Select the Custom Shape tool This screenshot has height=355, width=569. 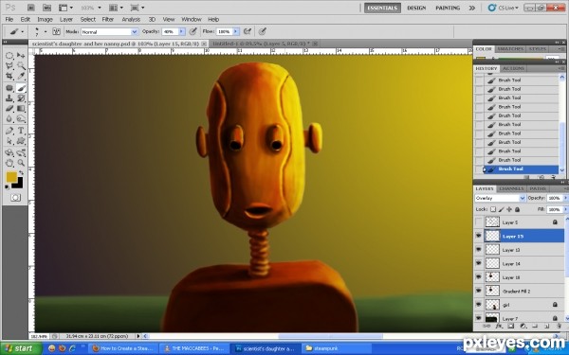pos(21,141)
